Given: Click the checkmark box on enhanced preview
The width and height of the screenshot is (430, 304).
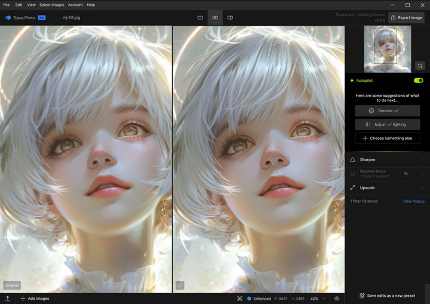Looking at the screenshot, I should pos(180,285).
